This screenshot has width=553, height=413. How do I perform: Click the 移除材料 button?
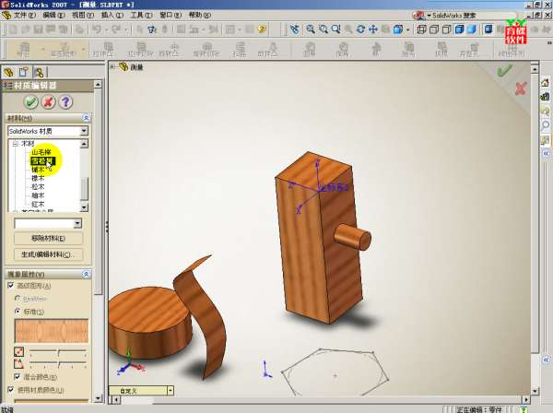point(46,238)
